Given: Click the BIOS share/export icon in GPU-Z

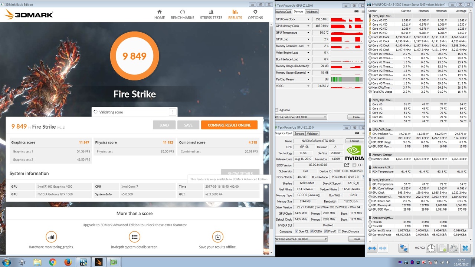Looking at the screenshot, I should [x=347, y=165].
